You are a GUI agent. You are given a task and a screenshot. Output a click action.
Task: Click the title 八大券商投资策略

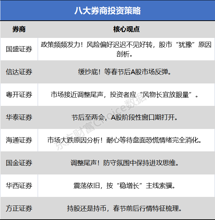[107, 11]
